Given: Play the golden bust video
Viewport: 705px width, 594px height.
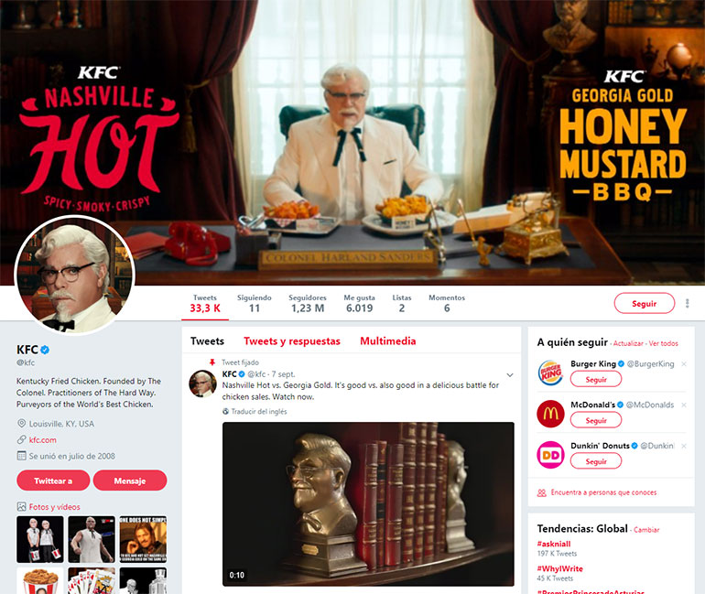Looking at the screenshot, I should 368,503.
